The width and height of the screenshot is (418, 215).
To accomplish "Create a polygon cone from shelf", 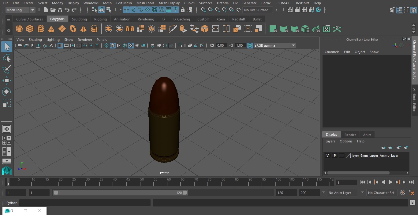I will coord(51,29).
